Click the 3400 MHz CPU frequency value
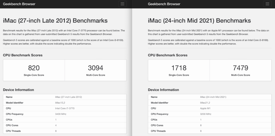275x136 pixels. click(x=60, y=114)
